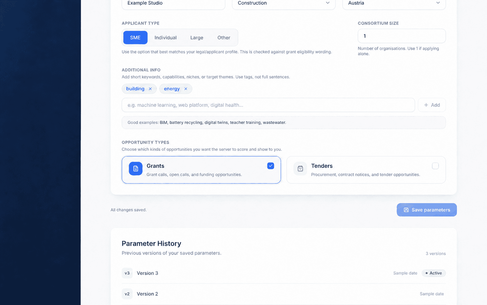This screenshot has width=487, height=305.
Task: Switch applicant type to Large
Action: [x=197, y=38]
